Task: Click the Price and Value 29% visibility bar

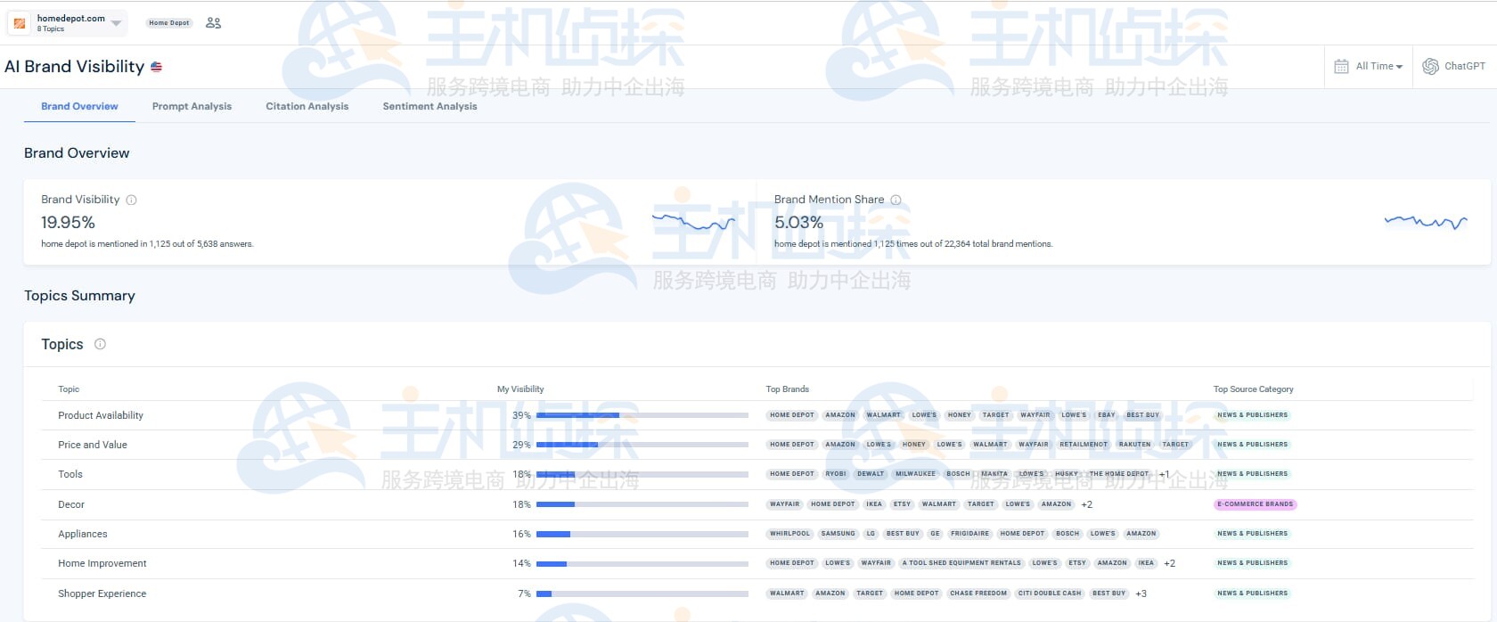Action: (x=642, y=445)
